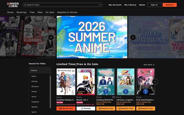This screenshot has height=115, width=184.
Task: Open The Cleaner manga banner
Action: 28,37
